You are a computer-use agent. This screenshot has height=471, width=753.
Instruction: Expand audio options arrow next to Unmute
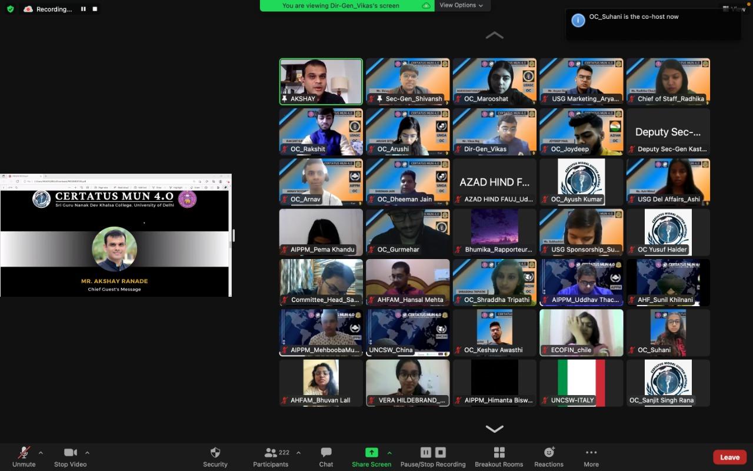(41, 453)
